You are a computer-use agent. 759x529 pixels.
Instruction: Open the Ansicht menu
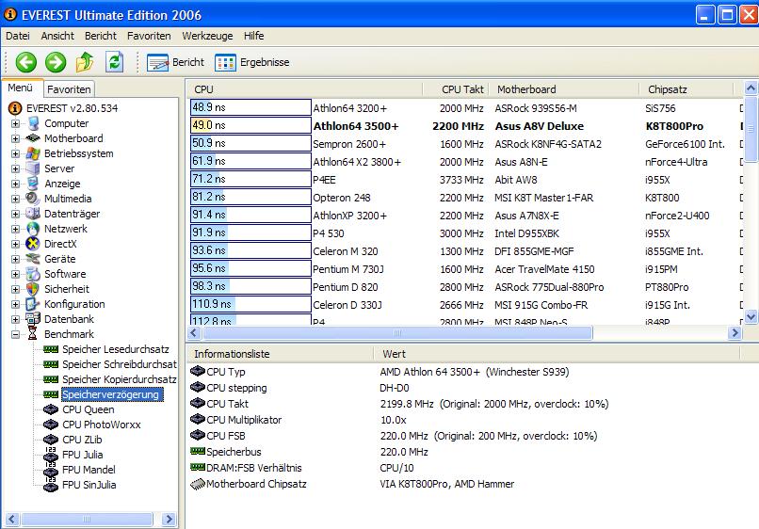coord(57,36)
